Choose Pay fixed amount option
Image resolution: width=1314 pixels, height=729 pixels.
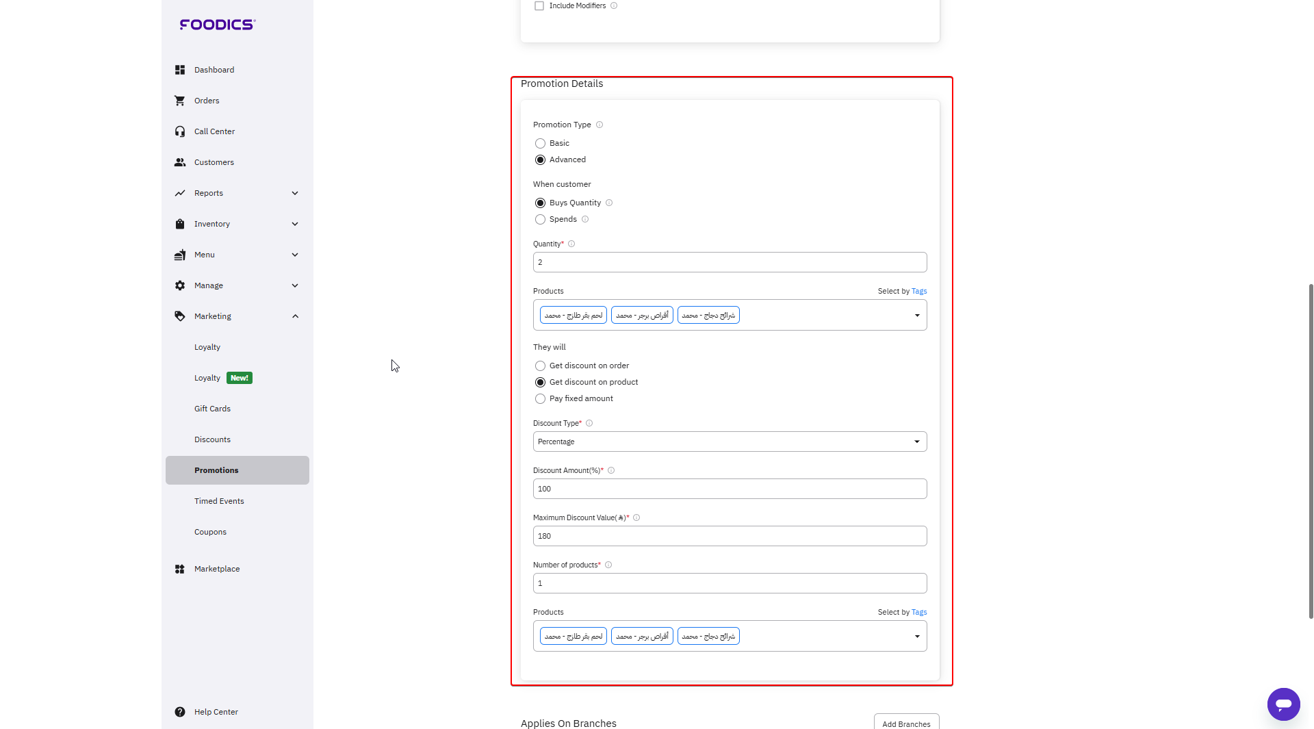tap(541, 399)
